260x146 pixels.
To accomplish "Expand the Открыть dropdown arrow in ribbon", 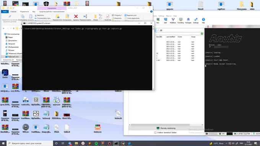I will point(122,15).
